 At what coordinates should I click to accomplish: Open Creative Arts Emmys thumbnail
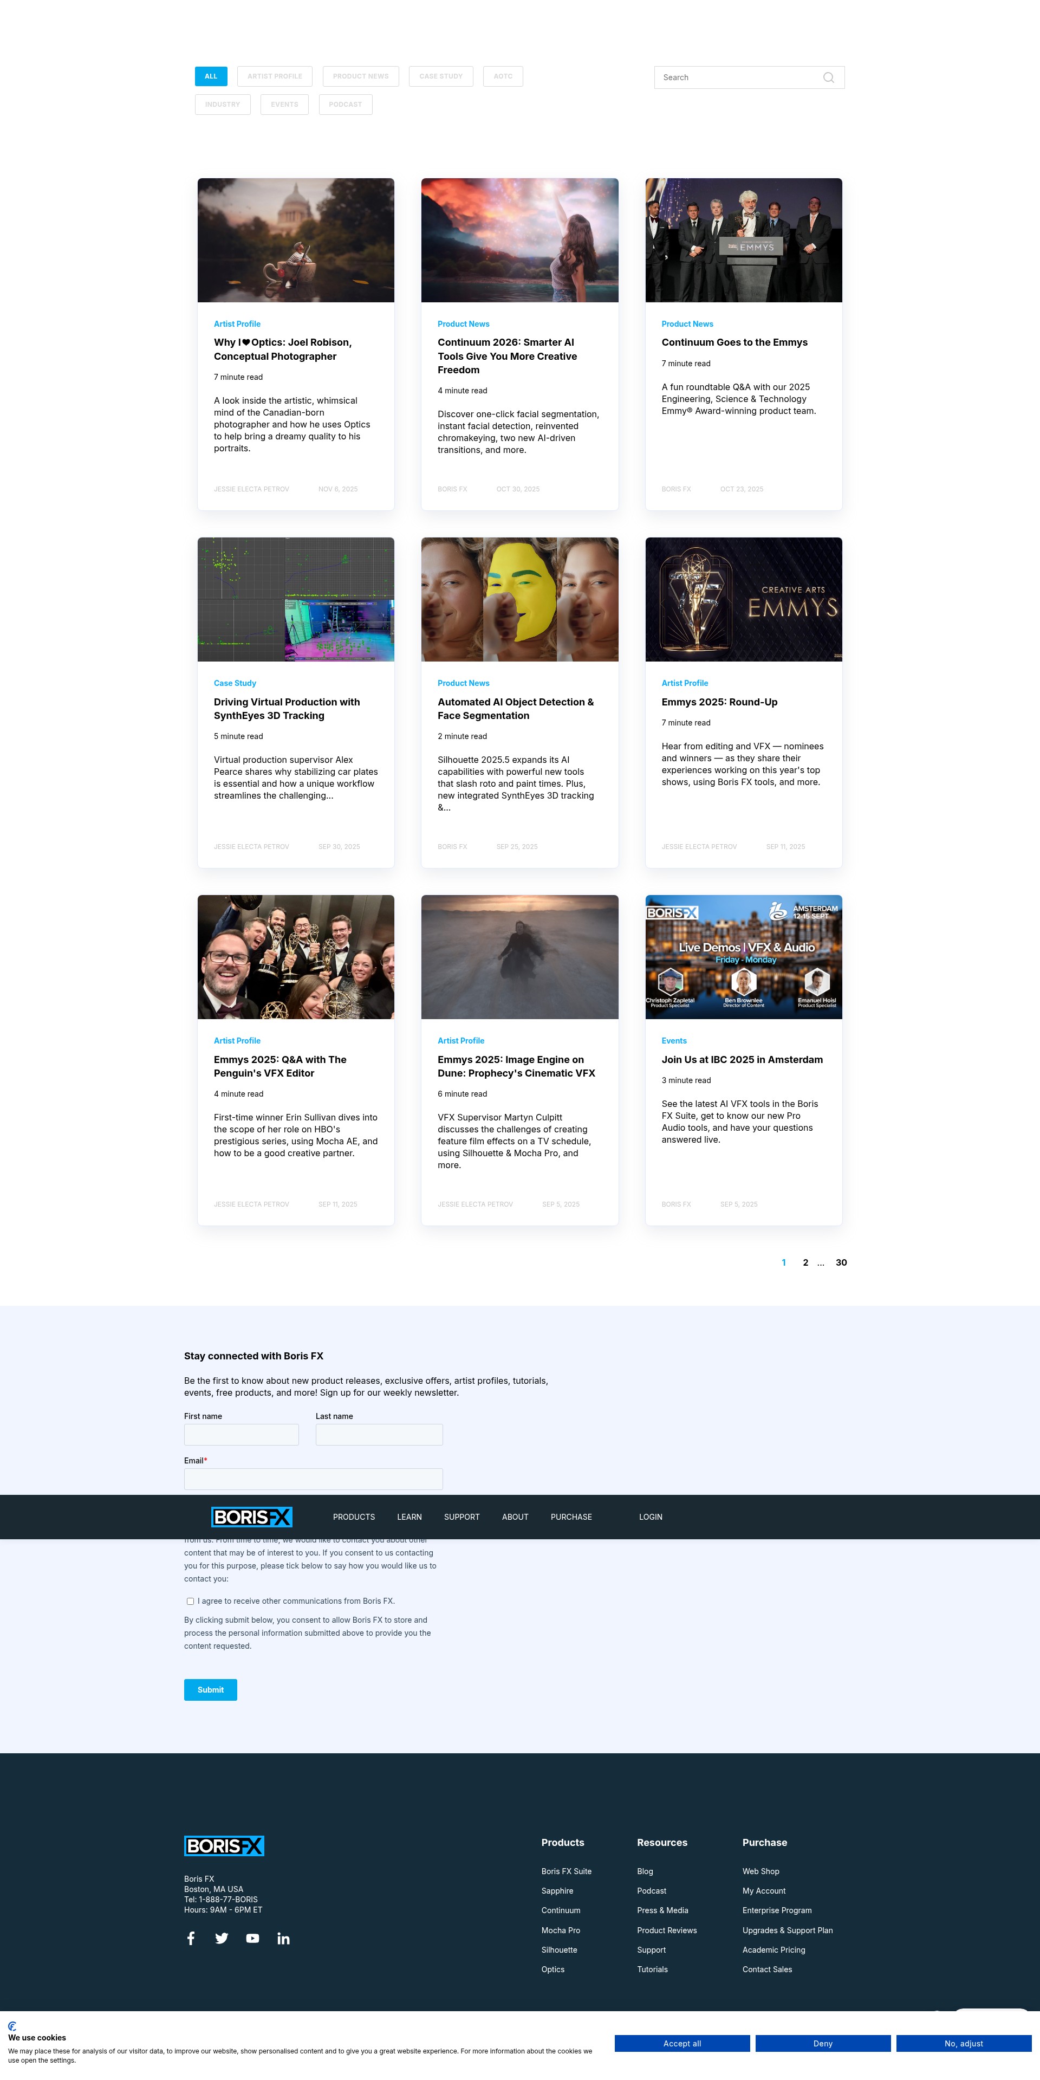[x=744, y=600]
